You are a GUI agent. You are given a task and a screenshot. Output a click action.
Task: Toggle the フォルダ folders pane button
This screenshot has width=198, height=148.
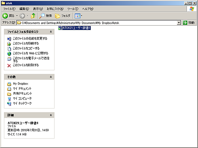pyautogui.click(x=63, y=16)
